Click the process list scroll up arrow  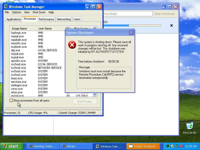[95, 28]
